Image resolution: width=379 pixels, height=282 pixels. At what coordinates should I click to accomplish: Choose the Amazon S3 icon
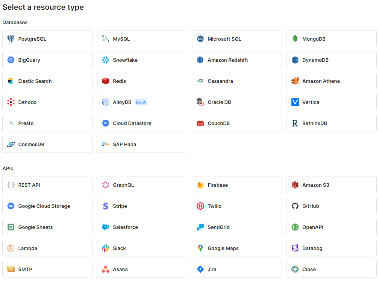[295, 185]
